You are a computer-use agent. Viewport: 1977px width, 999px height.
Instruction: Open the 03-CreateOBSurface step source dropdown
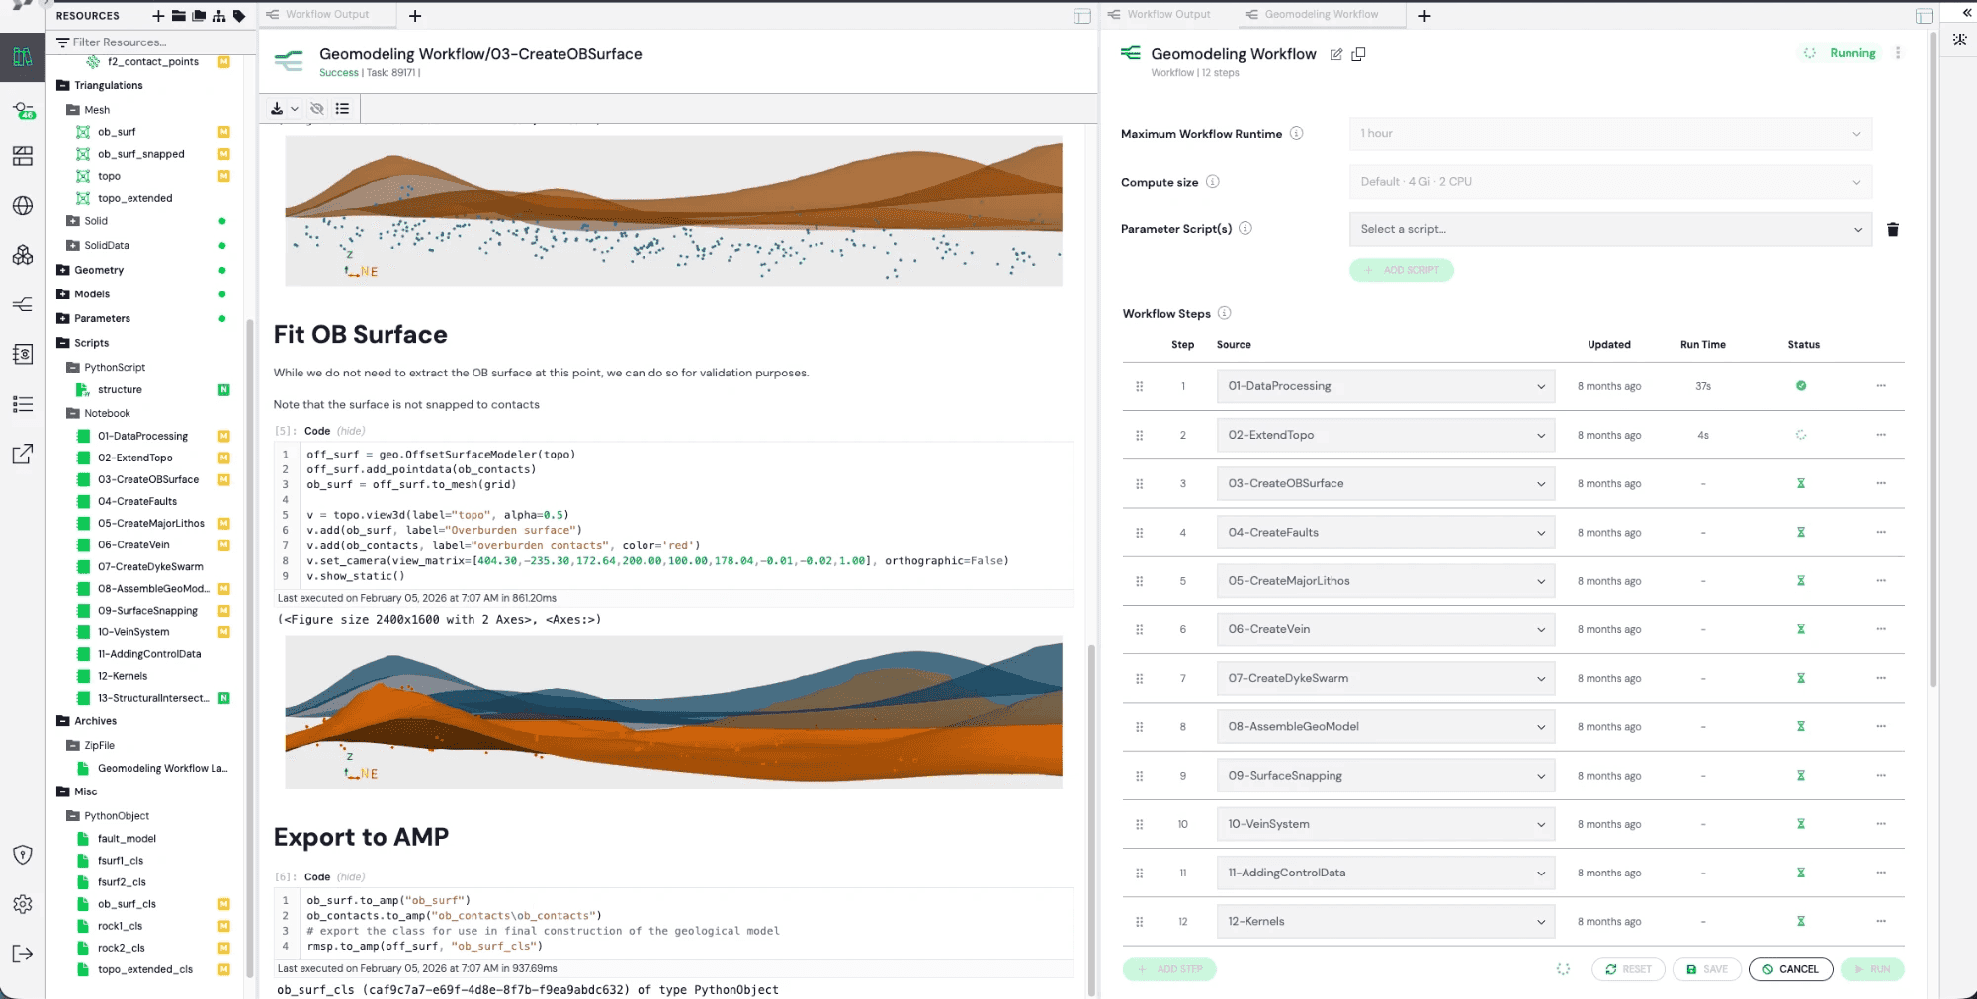click(x=1386, y=484)
